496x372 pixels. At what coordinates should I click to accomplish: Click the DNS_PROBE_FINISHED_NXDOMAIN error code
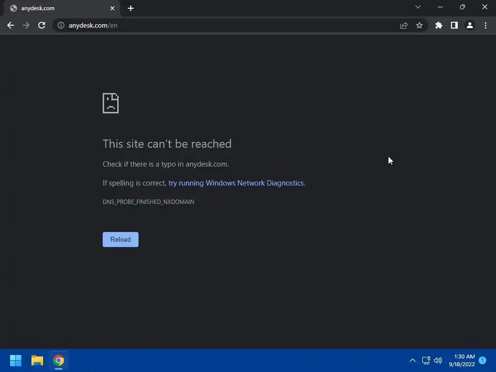tap(148, 202)
